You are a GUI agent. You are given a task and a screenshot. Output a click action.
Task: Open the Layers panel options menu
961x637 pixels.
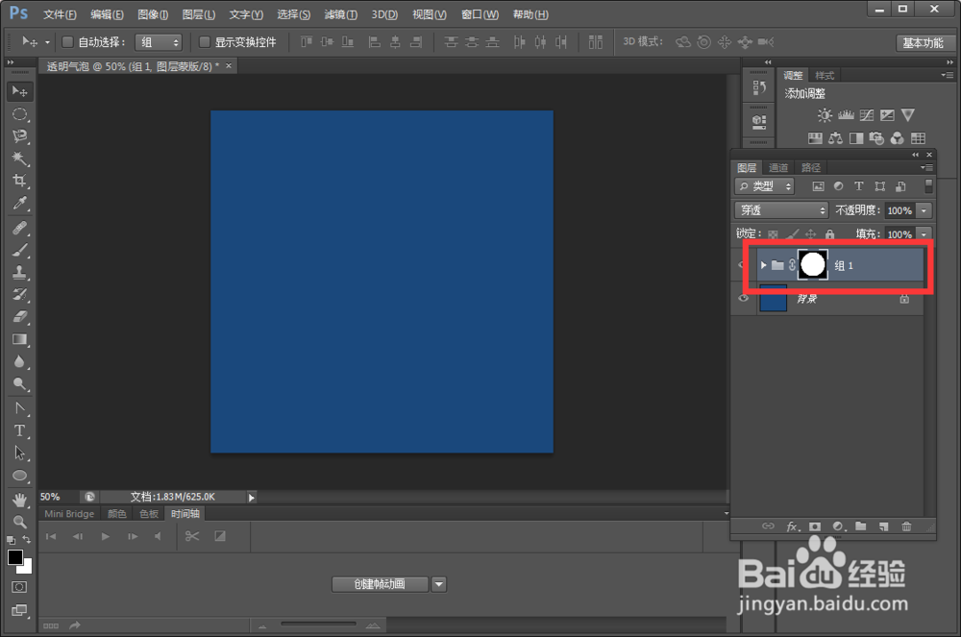coord(926,167)
